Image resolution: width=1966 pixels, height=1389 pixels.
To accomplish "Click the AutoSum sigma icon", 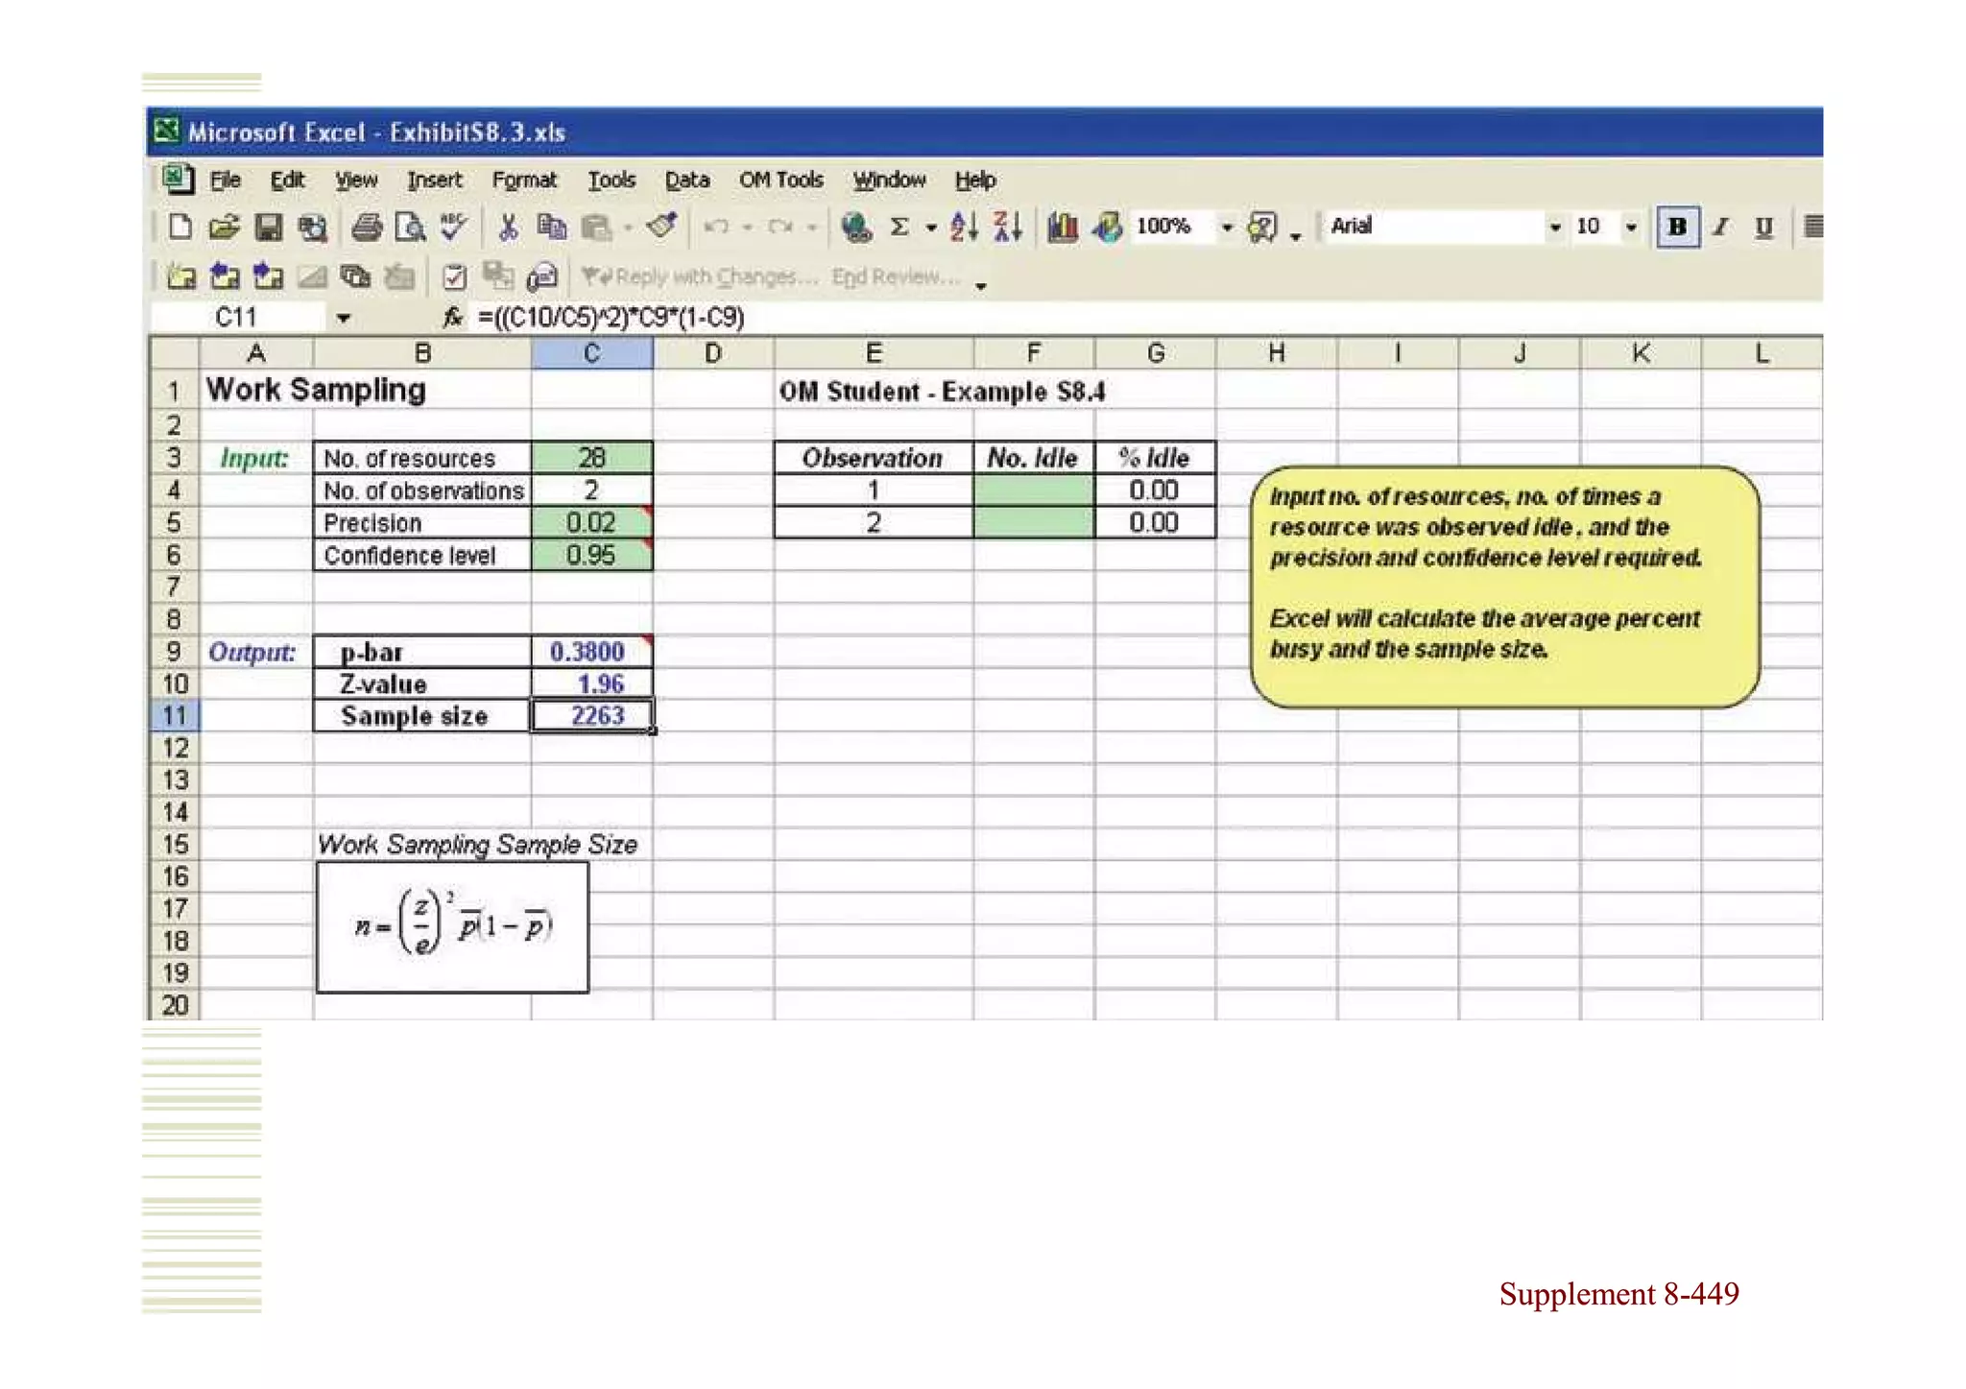I will click(x=899, y=228).
